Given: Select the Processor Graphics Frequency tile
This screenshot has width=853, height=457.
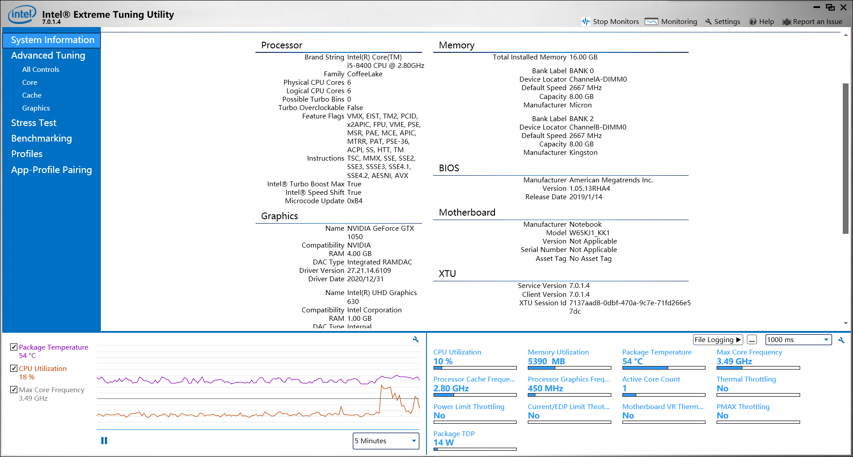Looking at the screenshot, I should click(569, 387).
